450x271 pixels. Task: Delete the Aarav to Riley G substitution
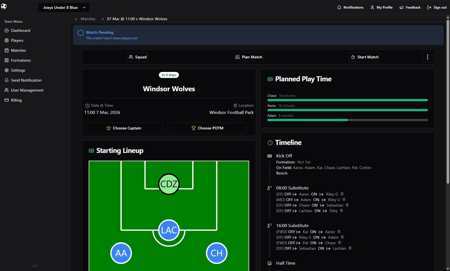click(x=342, y=194)
